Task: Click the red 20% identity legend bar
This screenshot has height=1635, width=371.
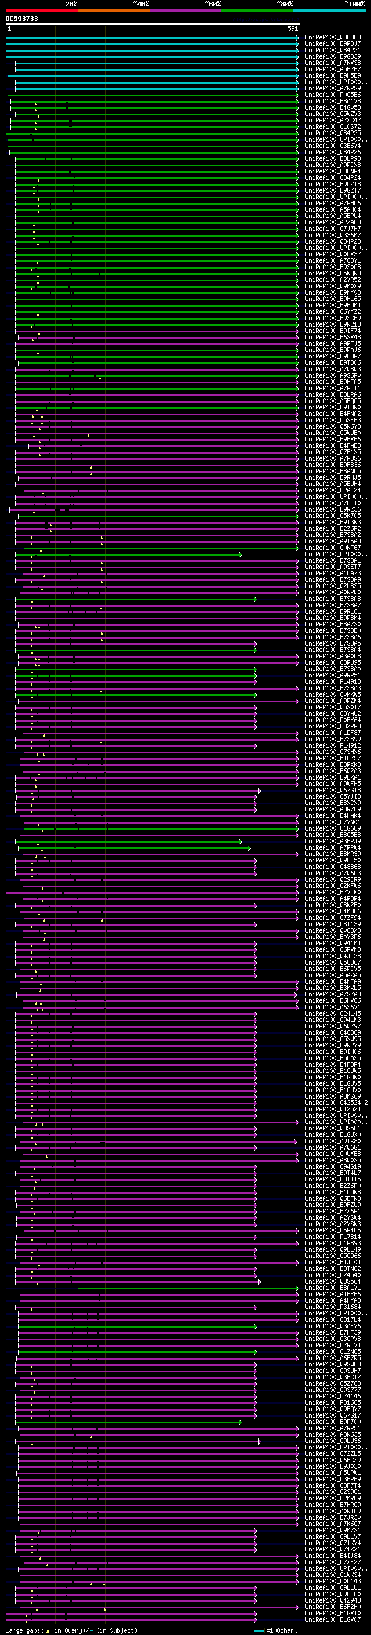Action: 41,10
